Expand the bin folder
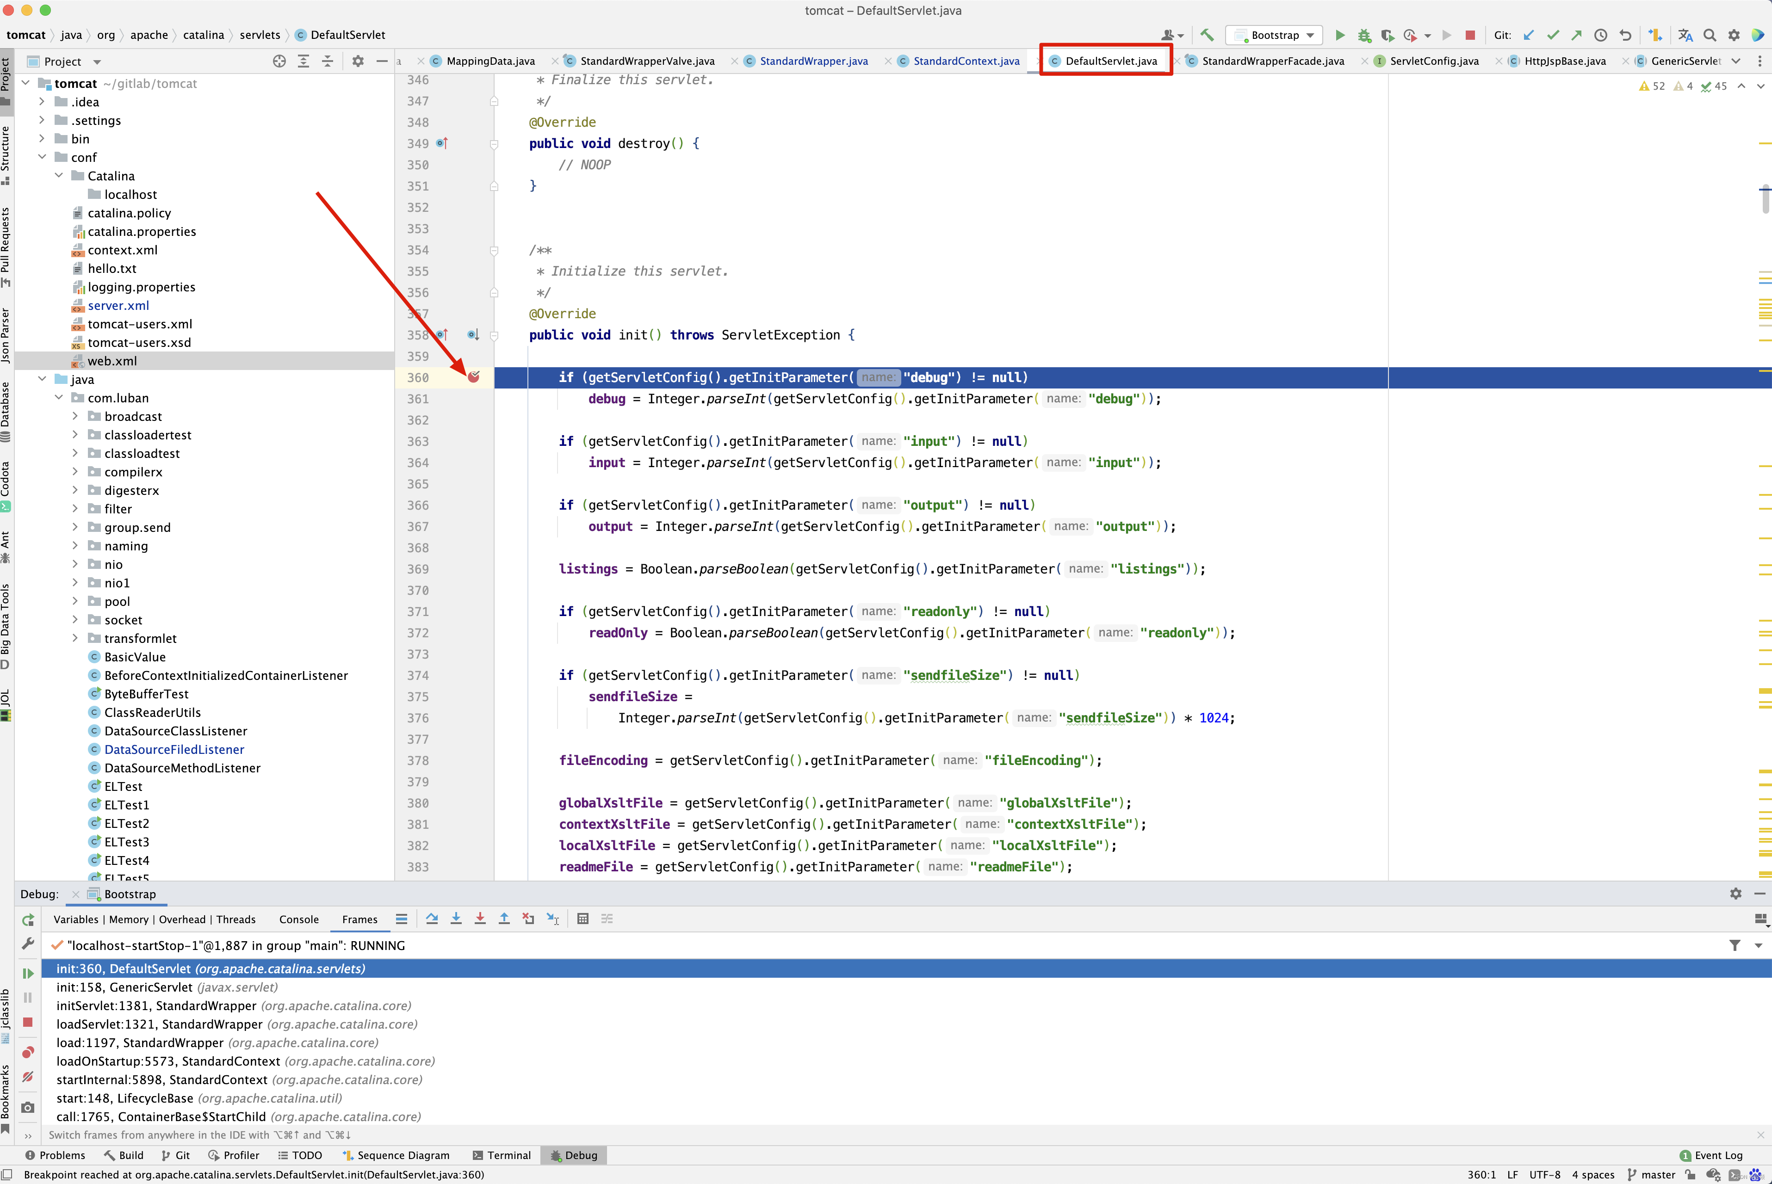This screenshot has width=1772, height=1184. tap(42, 139)
